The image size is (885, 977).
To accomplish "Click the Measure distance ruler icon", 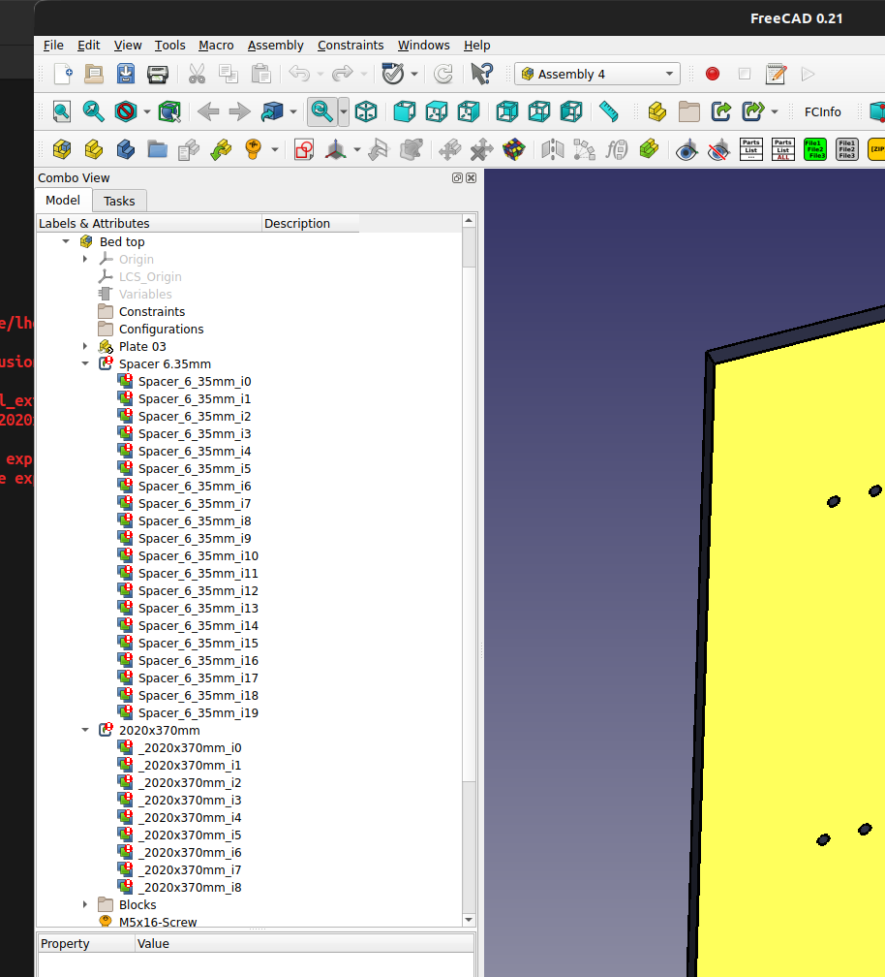I will pos(608,112).
